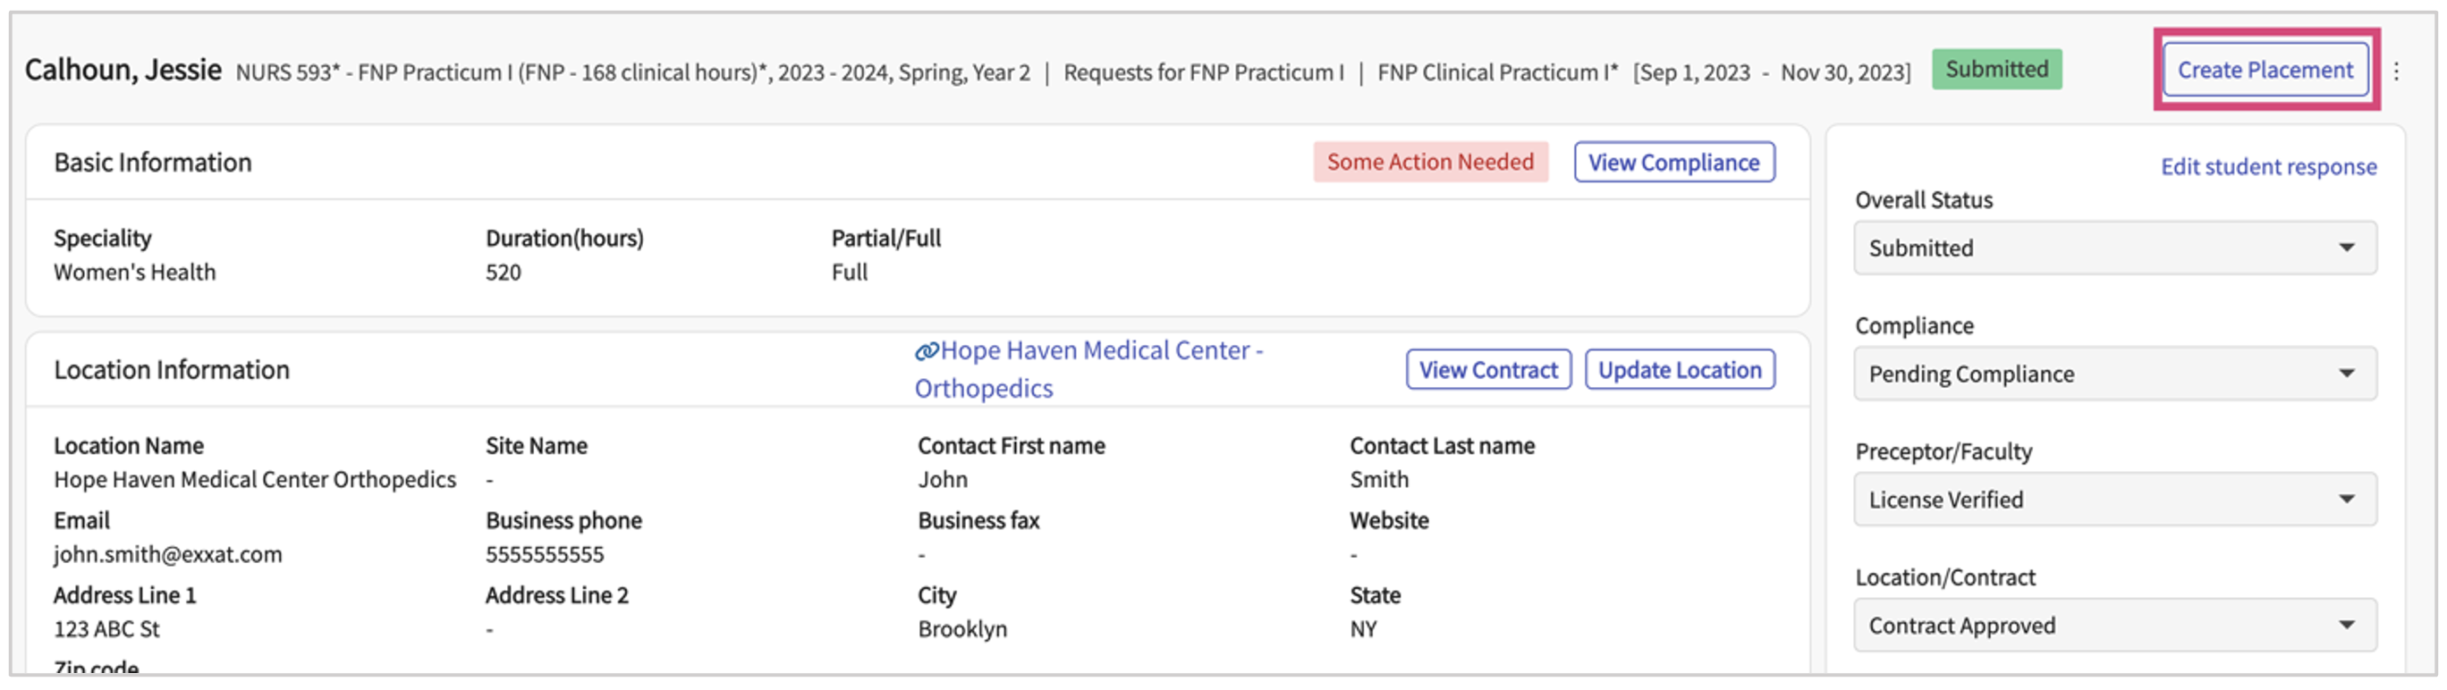Image resolution: width=2447 pixels, height=690 pixels.
Task: Click the View Contract button
Action: pyautogui.click(x=1487, y=370)
